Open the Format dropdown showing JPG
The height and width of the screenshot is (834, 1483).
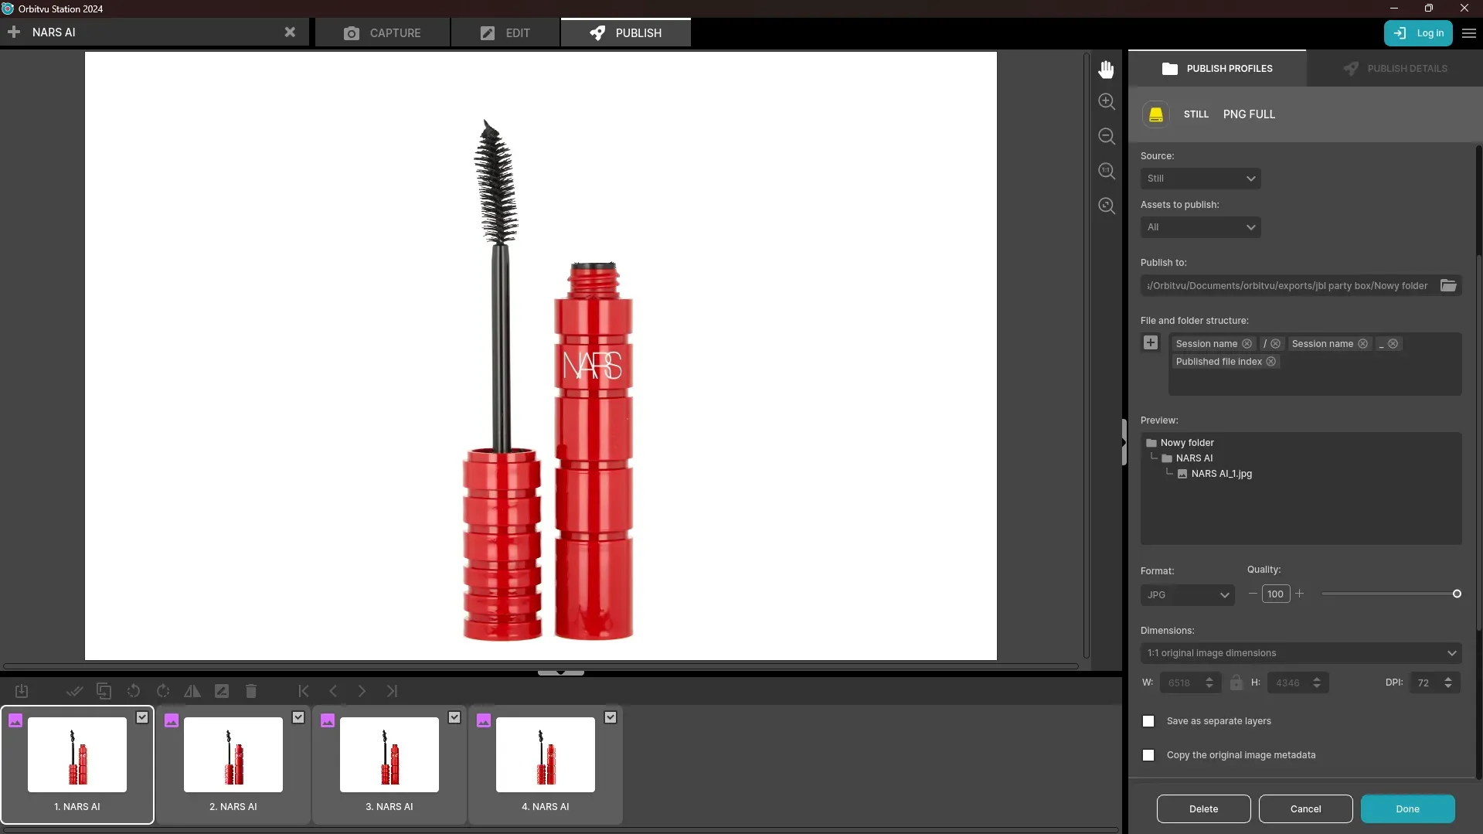tap(1185, 595)
